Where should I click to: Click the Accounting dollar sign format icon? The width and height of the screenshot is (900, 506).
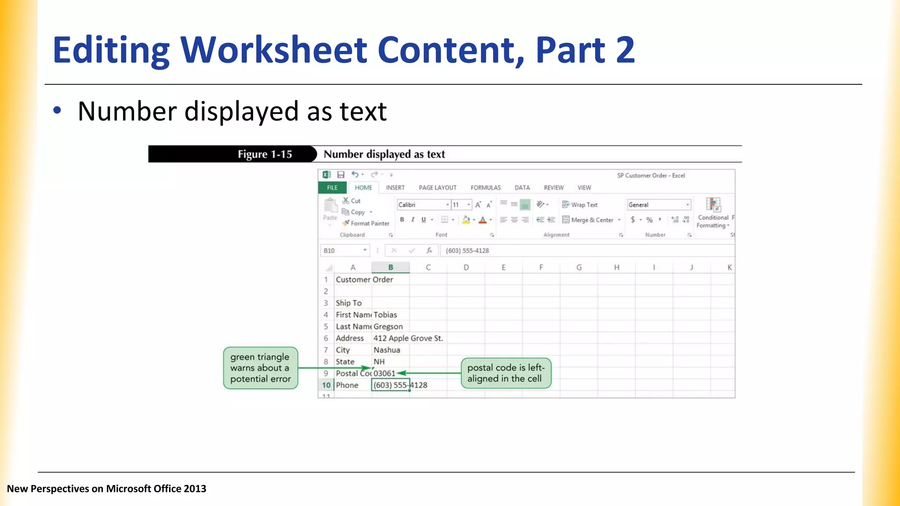tap(633, 220)
